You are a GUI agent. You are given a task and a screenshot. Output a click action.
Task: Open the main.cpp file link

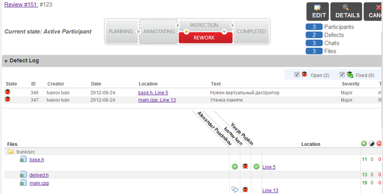pos(39,183)
